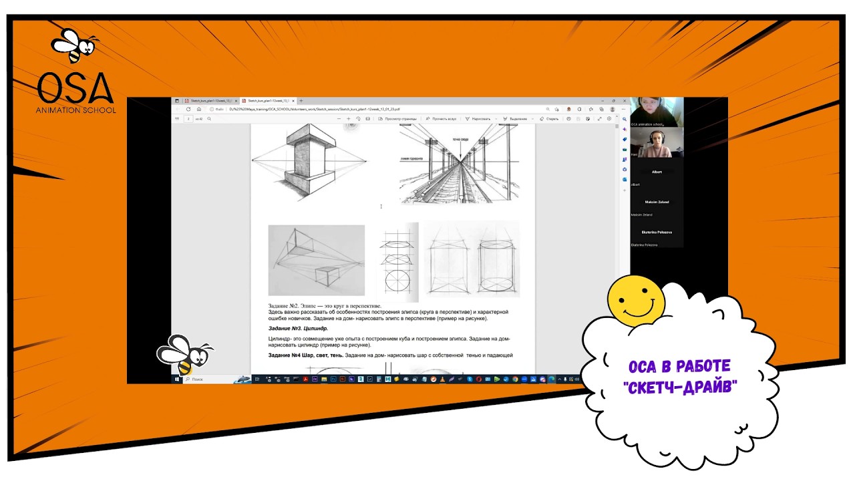Open the Windows Start menu
Viewport: 855px width, 481px height.
[177, 379]
